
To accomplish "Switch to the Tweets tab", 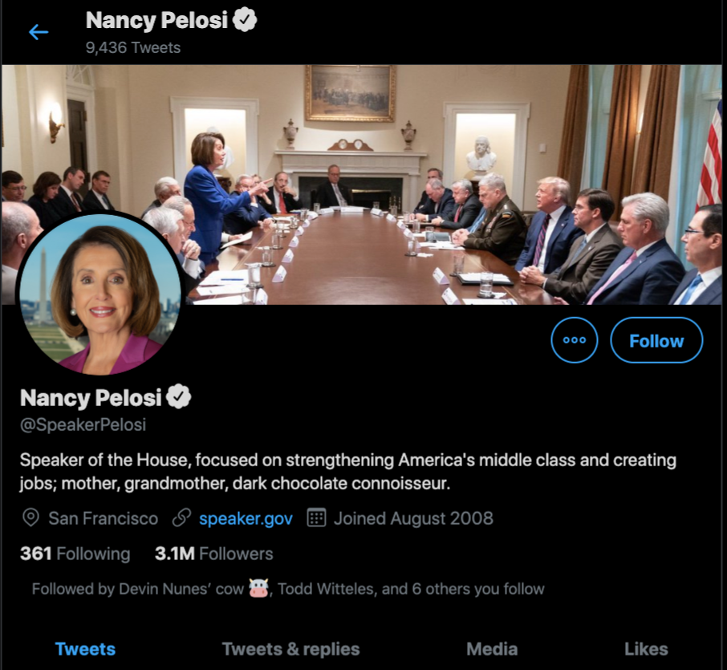I will tap(85, 648).
